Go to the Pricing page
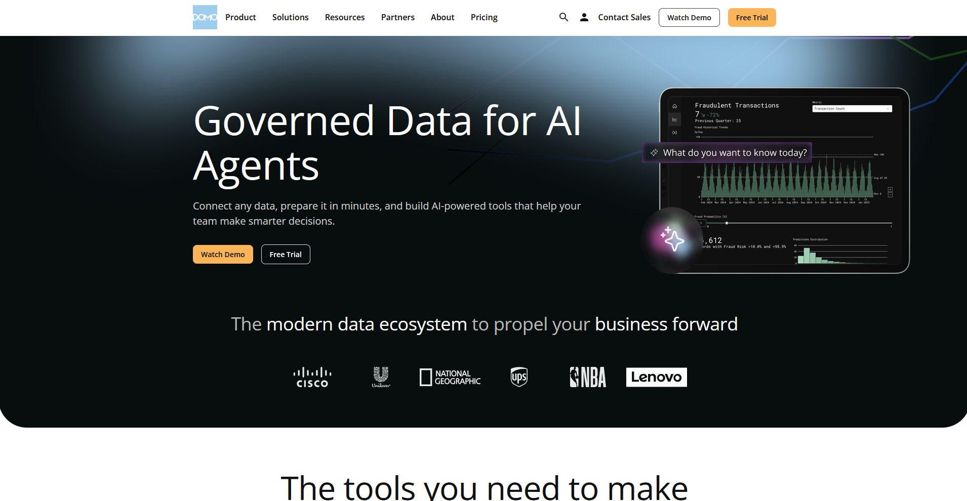Screen dimensions: 967x501 click(x=484, y=17)
